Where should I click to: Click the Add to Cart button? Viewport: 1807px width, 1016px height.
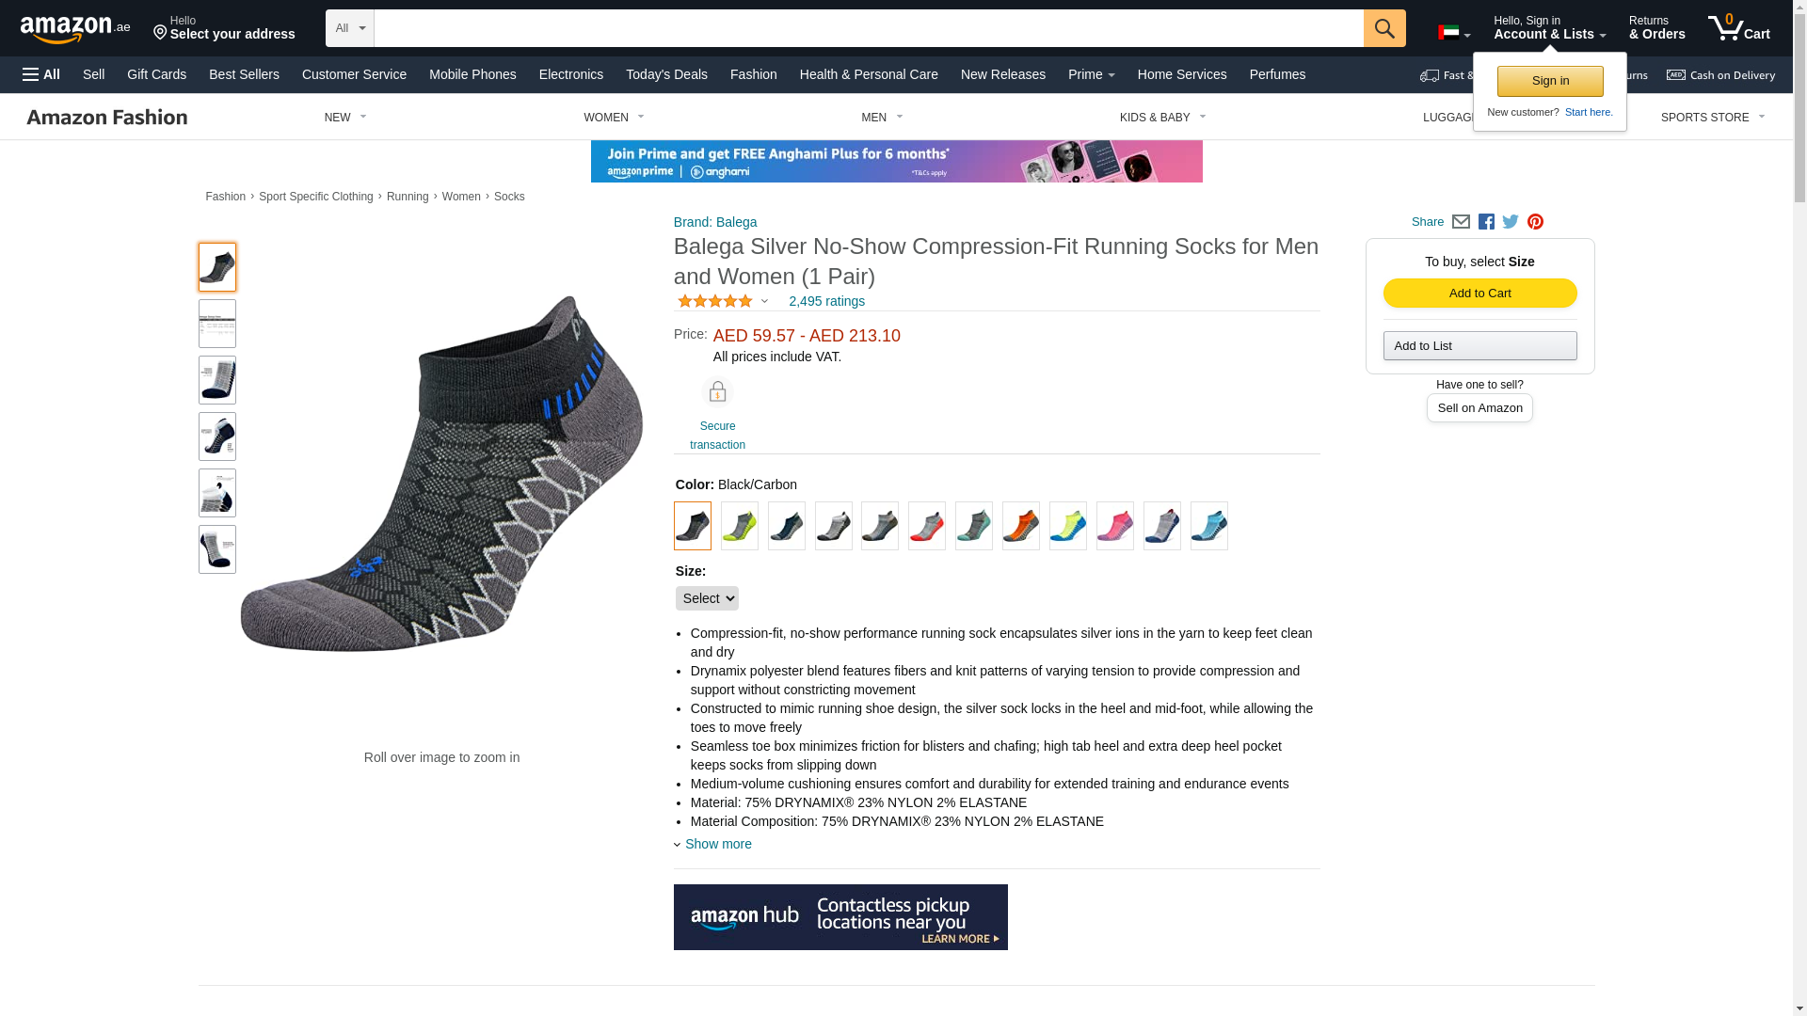pyautogui.click(x=1479, y=294)
